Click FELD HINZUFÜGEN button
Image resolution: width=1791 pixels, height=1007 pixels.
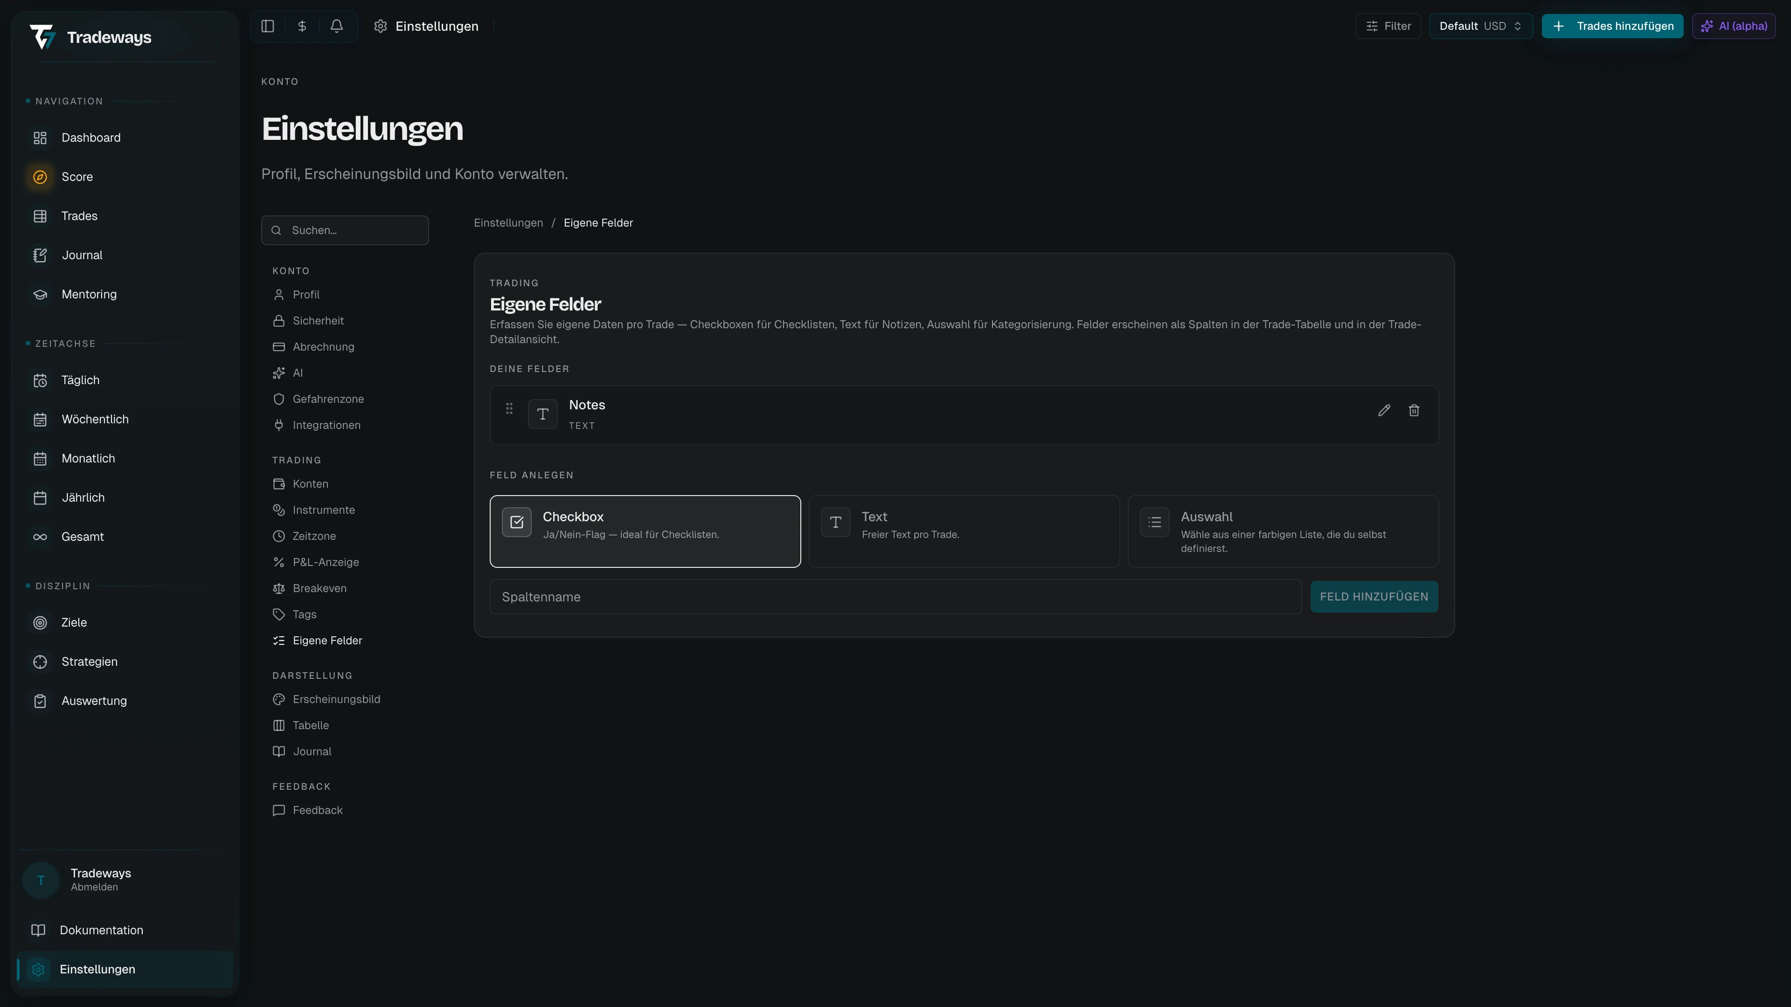pos(1374,597)
